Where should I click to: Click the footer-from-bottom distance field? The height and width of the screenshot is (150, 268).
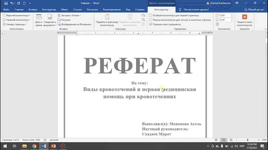click(225, 20)
